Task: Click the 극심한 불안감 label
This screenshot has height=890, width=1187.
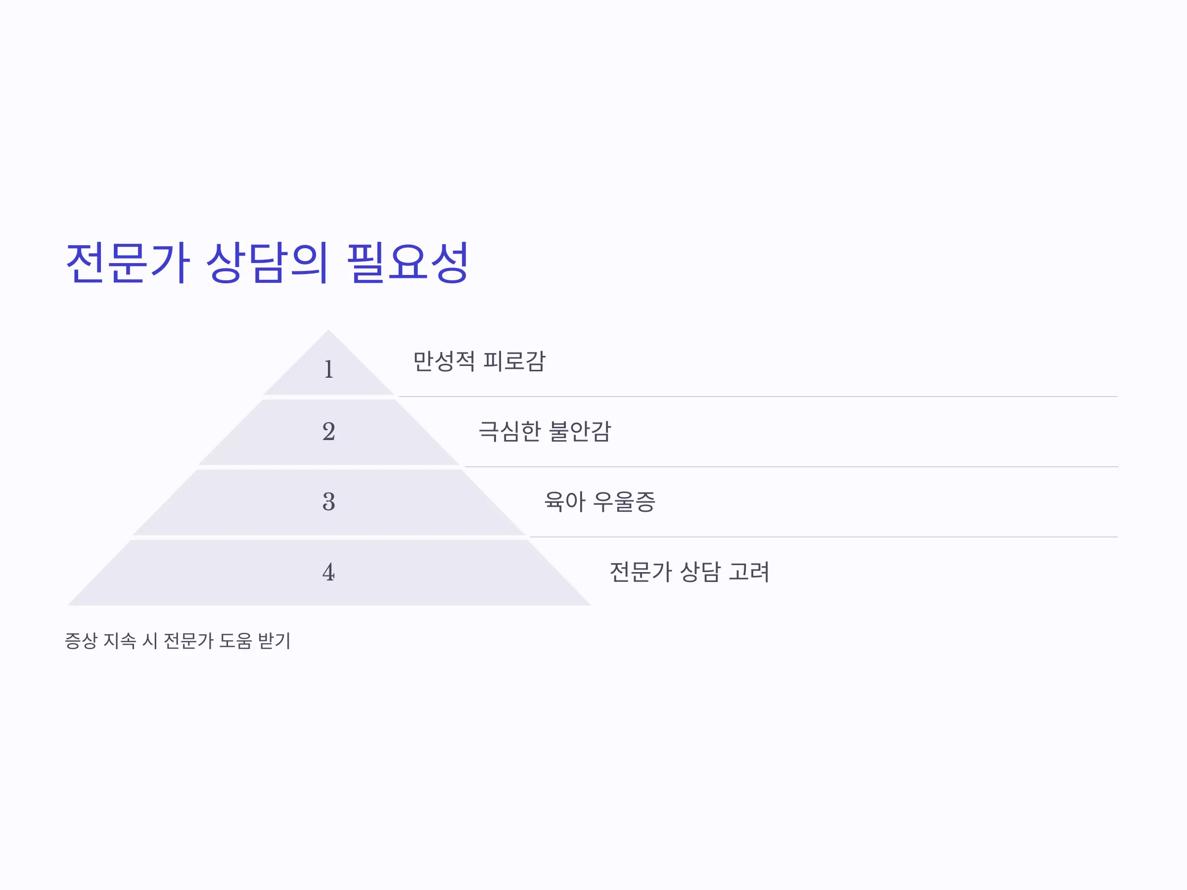Action: coord(545,431)
